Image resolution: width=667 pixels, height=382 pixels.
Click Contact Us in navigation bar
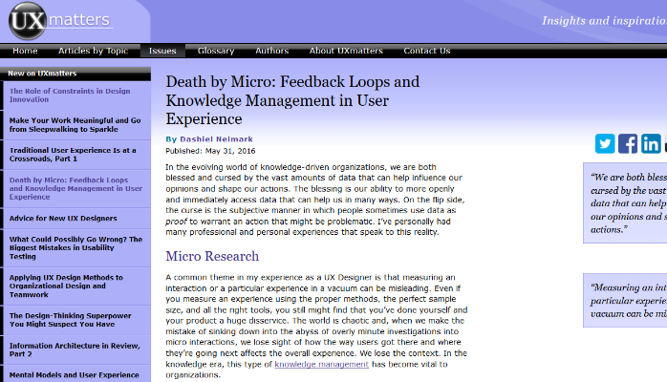427,51
